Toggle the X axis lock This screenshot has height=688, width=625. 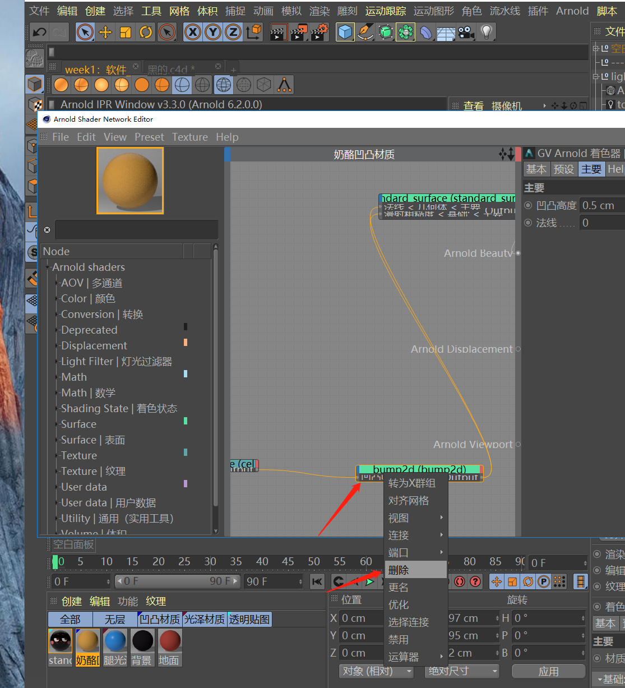click(x=193, y=32)
